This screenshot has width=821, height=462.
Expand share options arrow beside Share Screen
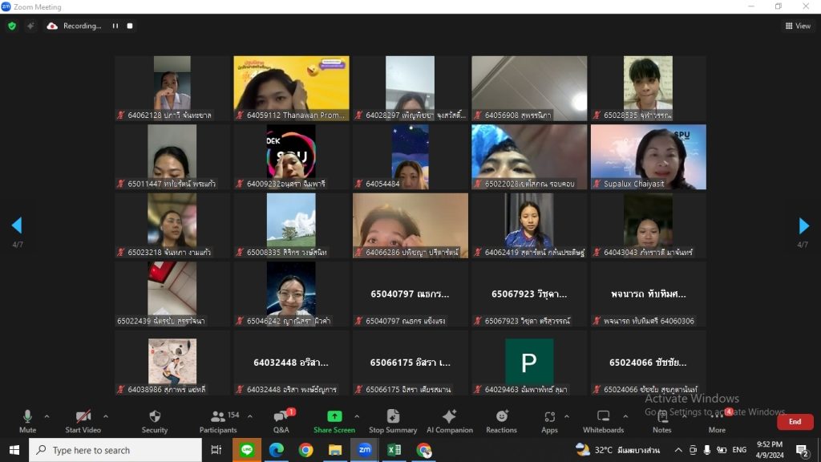coord(357,416)
